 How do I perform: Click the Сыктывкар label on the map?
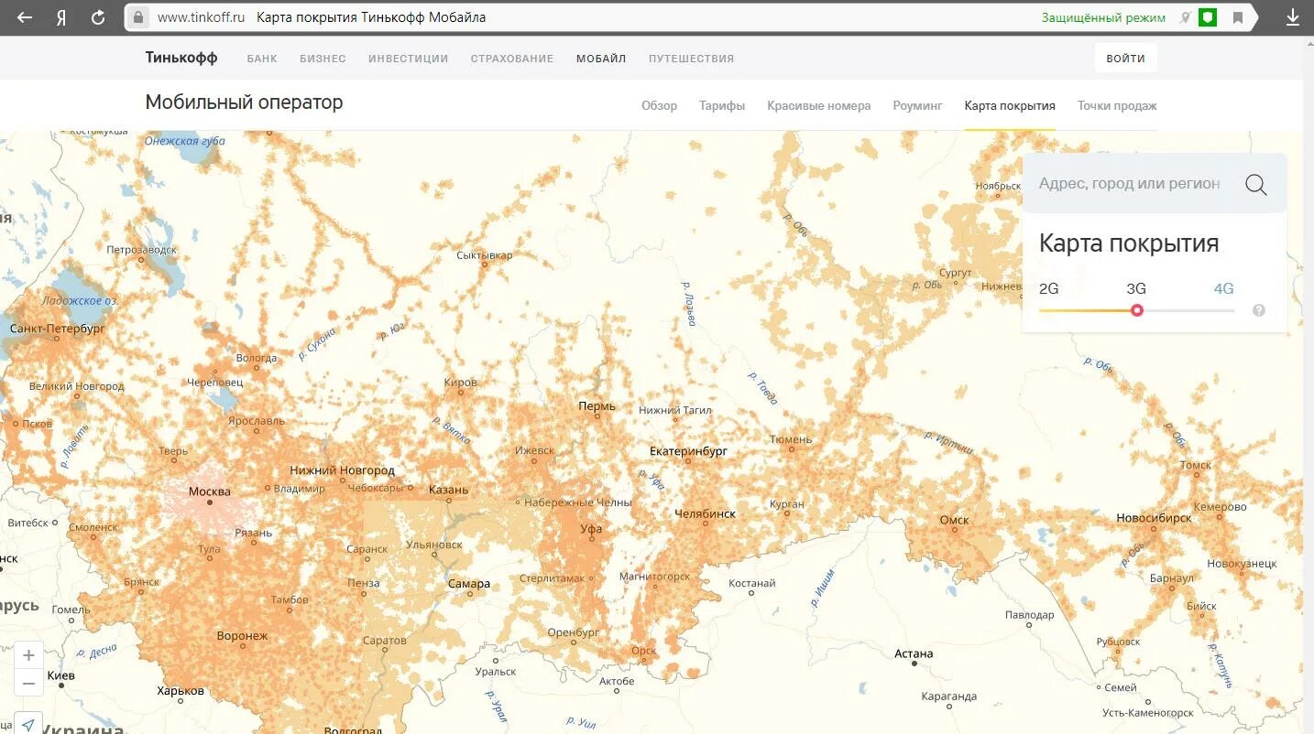click(484, 255)
